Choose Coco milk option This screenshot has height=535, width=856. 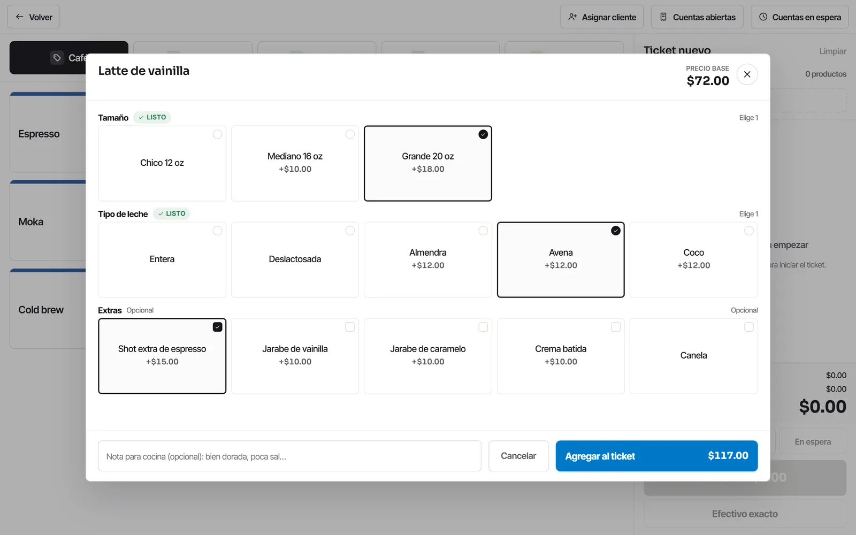pos(693,260)
